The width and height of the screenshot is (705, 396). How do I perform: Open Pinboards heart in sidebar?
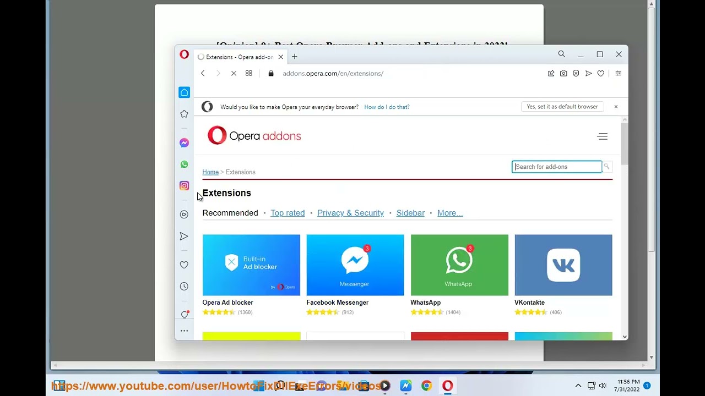(184, 265)
